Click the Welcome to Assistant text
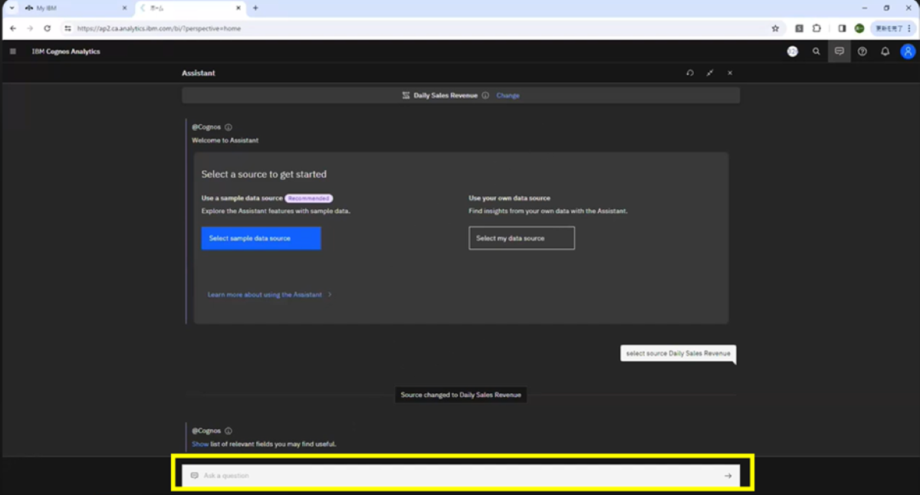 point(225,141)
